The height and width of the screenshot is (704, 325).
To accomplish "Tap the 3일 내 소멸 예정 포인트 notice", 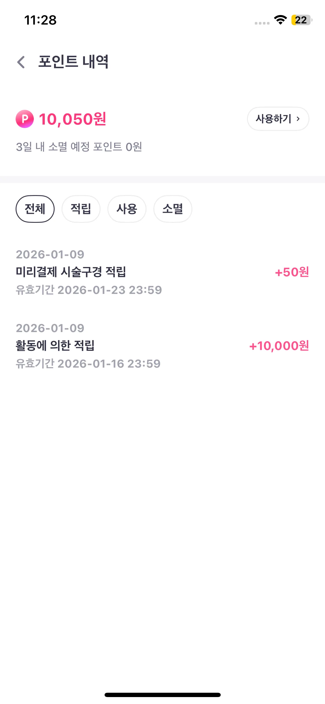I will click(79, 147).
